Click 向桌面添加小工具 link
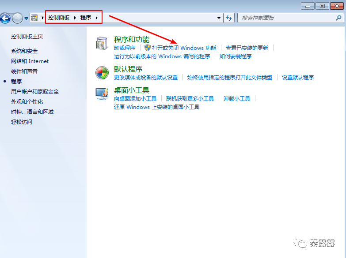346x258 pixels. [135, 99]
